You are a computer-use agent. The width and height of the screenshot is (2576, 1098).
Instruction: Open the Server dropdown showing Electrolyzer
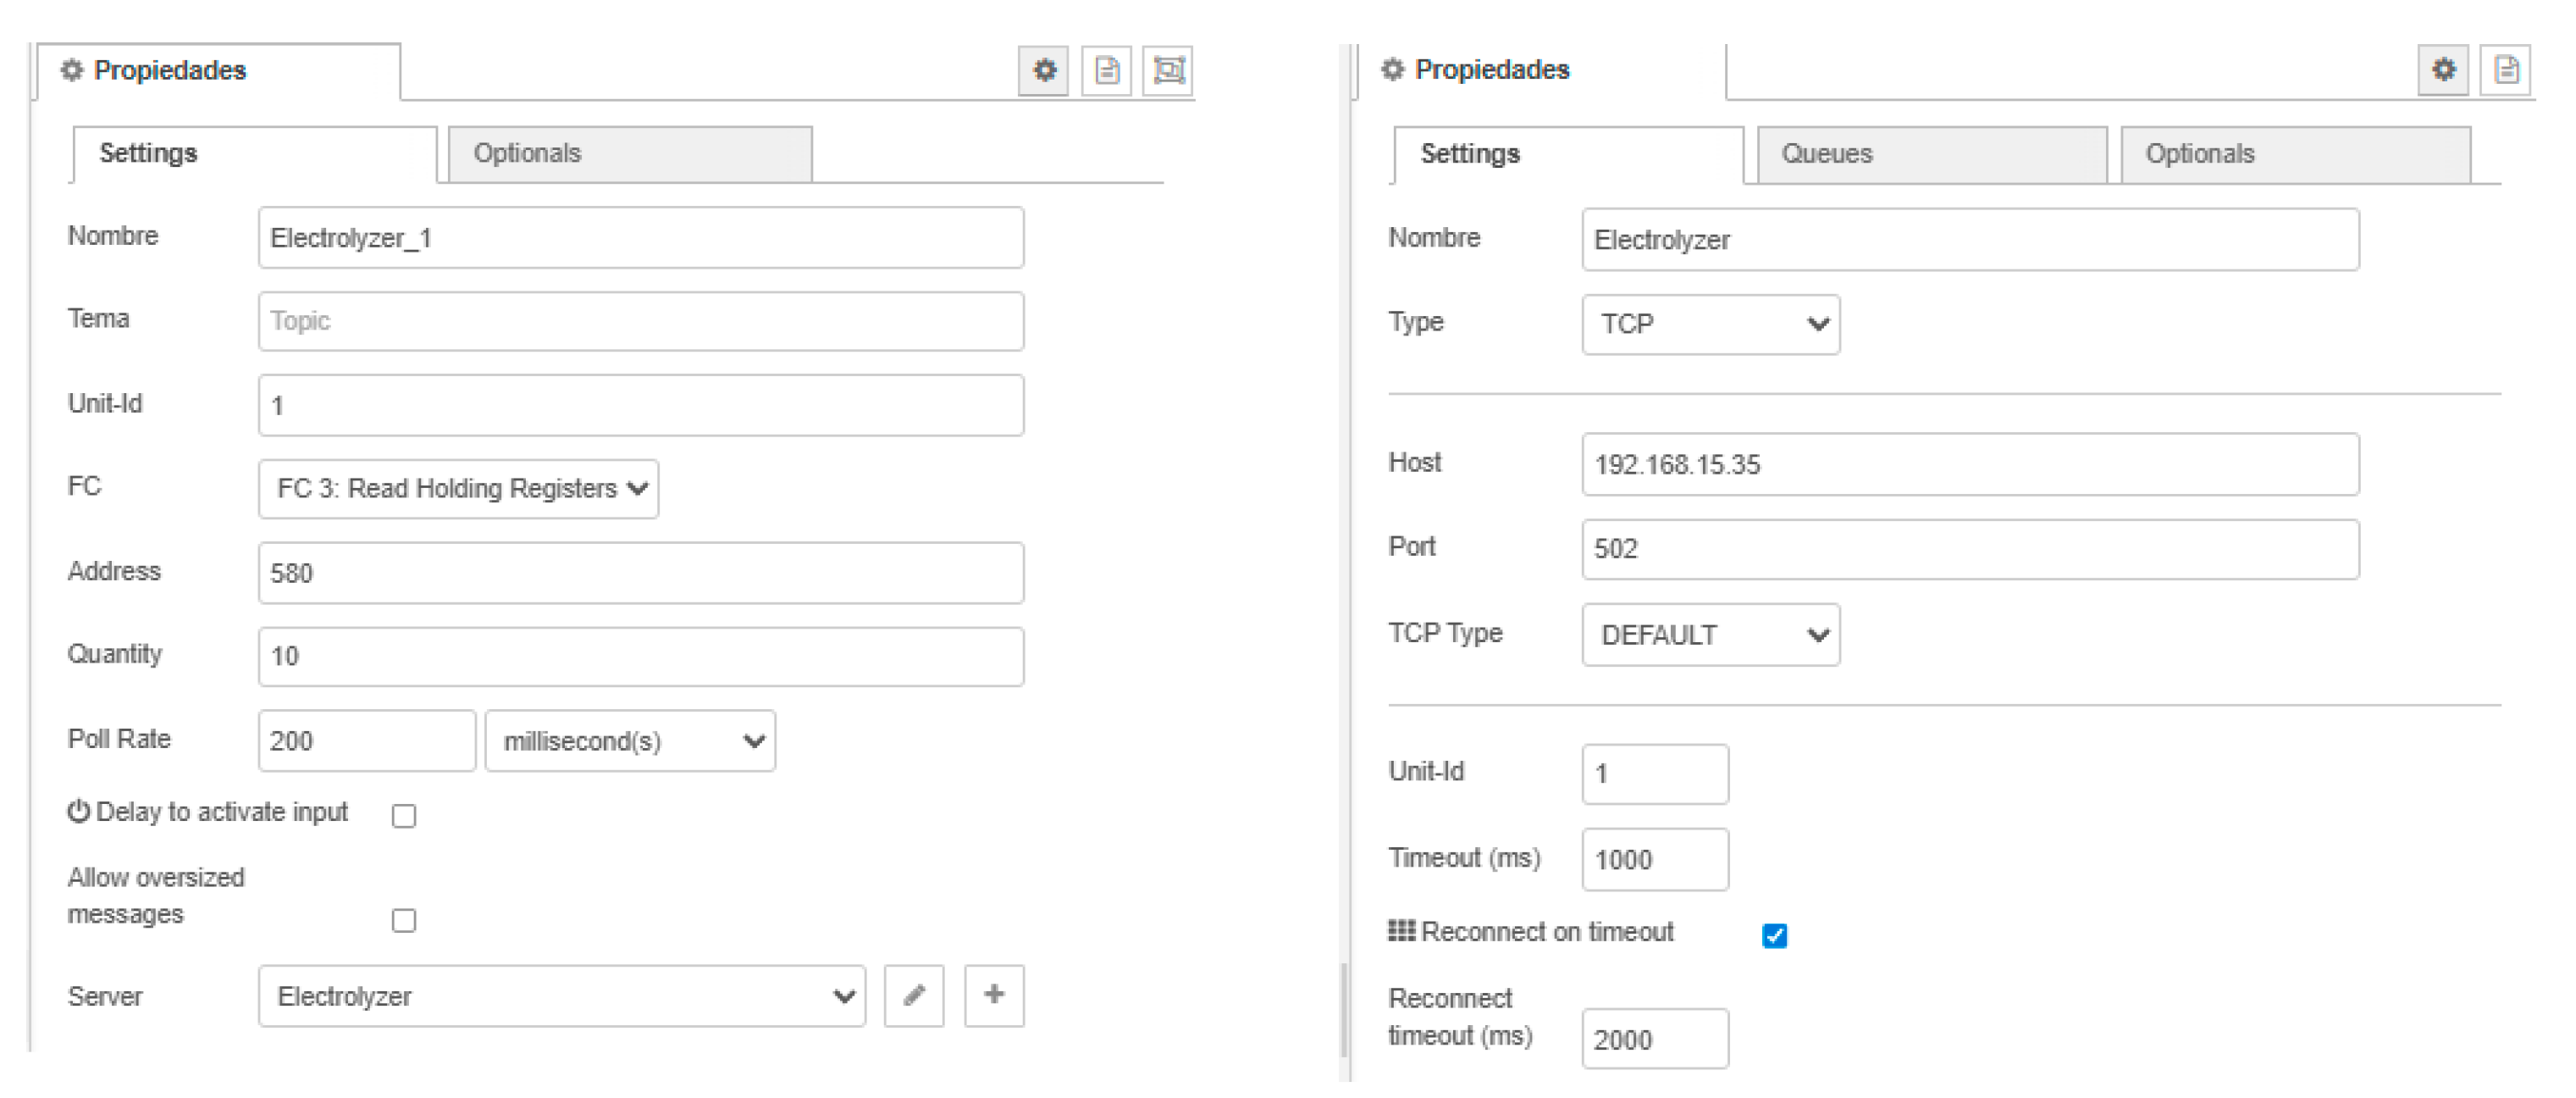562,995
